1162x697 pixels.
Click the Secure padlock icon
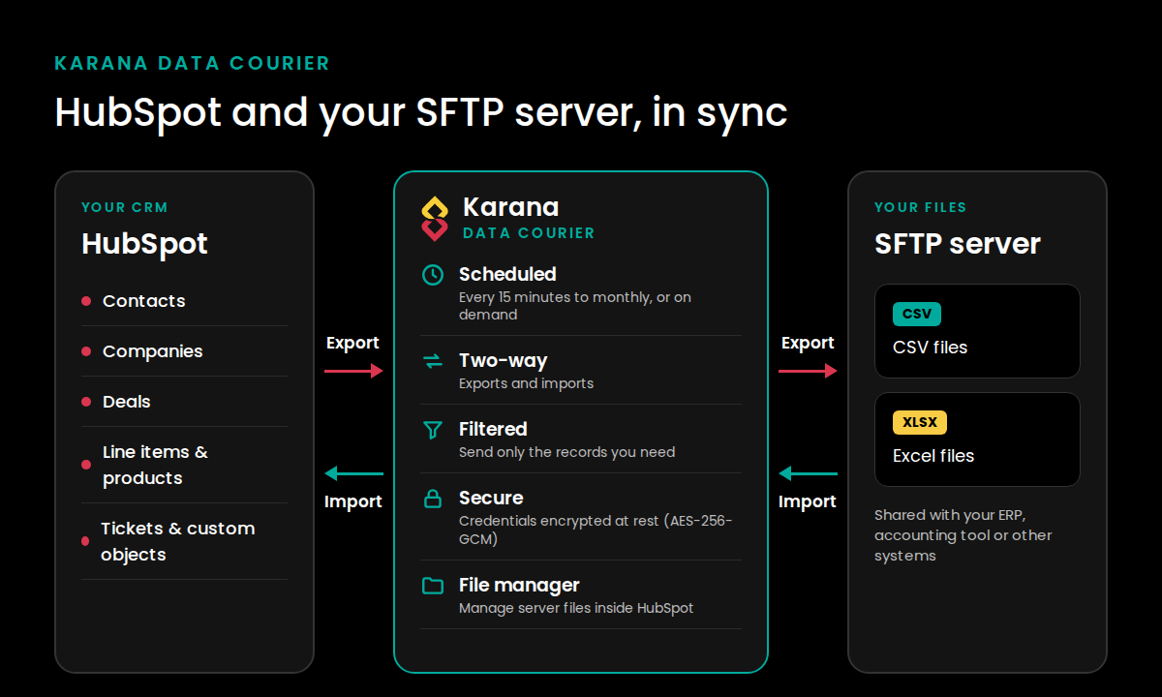(x=433, y=499)
